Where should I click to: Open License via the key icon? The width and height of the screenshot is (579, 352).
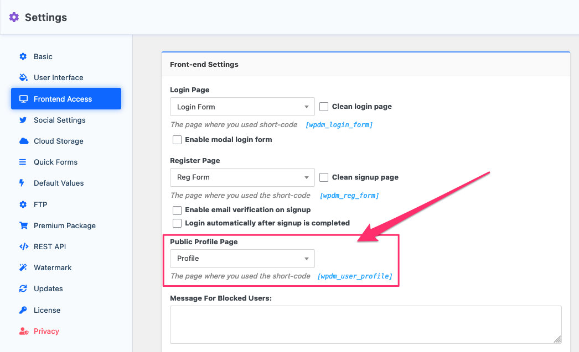(x=22, y=310)
